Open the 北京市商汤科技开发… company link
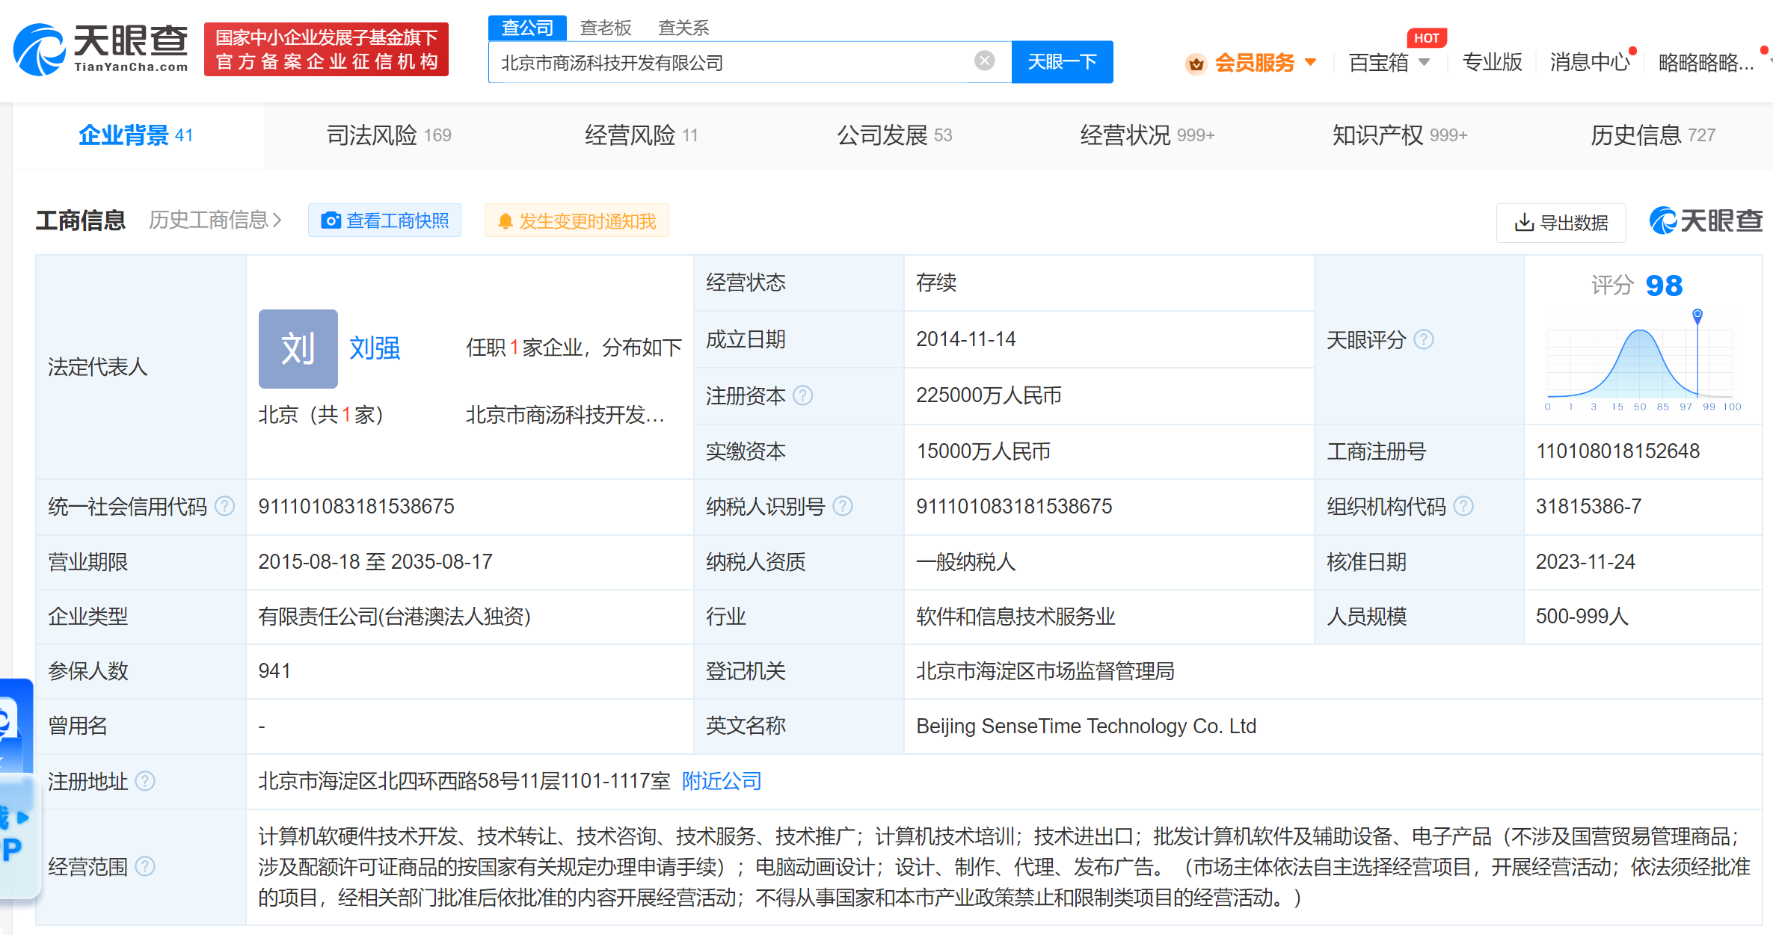This screenshot has width=1773, height=935. [565, 415]
